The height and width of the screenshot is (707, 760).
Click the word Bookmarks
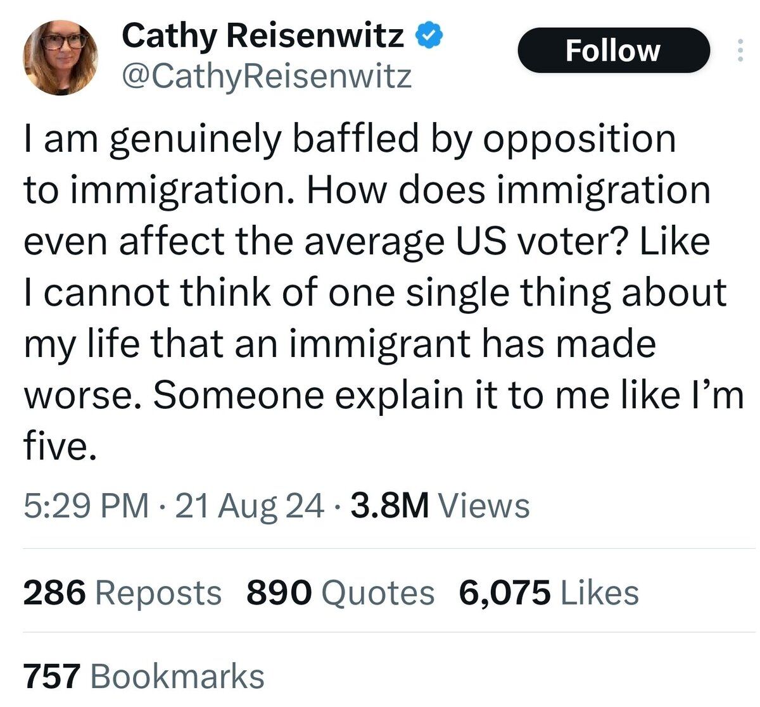[x=177, y=676]
